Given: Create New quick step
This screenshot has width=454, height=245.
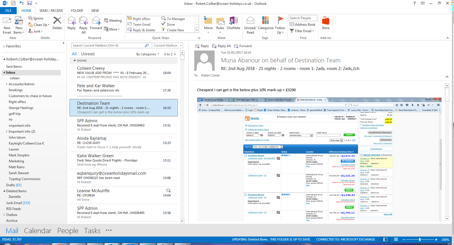Looking at the screenshot, I should pos(173,30).
